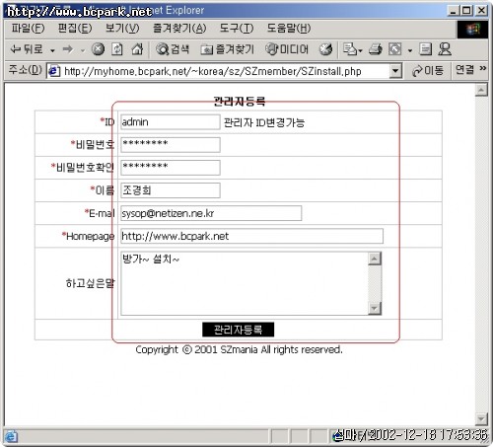Image resolution: width=493 pixels, height=447 pixels.
Task: Click the 하고싶은말 text area
Action: click(245, 283)
